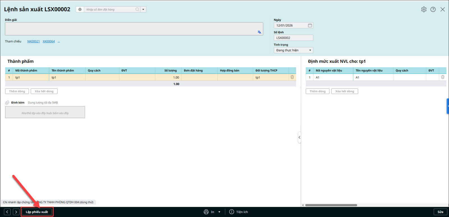Open the help question mark icon
This screenshot has height=217, width=449.
[433, 10]
